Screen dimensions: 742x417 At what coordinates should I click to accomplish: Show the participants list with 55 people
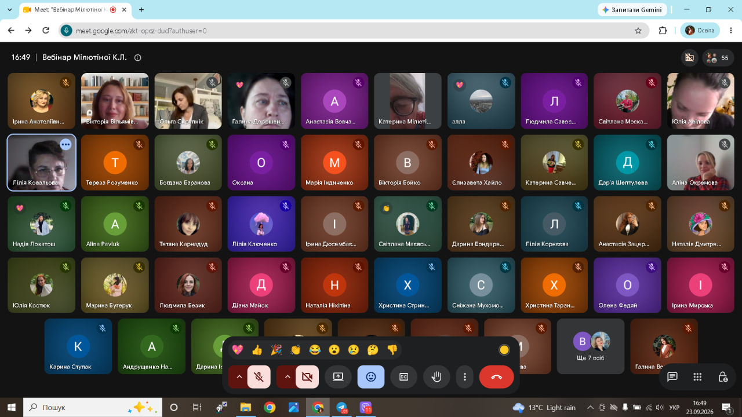[x=718, y=58]
